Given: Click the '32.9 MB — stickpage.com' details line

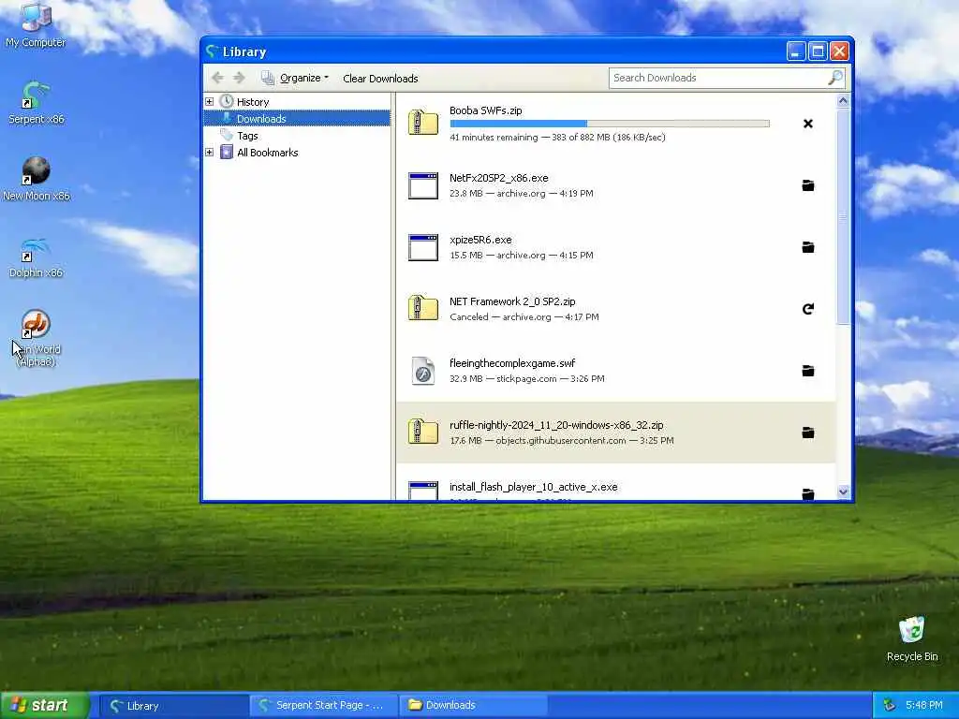Looking at the screenshot, I should coord(526,378).
